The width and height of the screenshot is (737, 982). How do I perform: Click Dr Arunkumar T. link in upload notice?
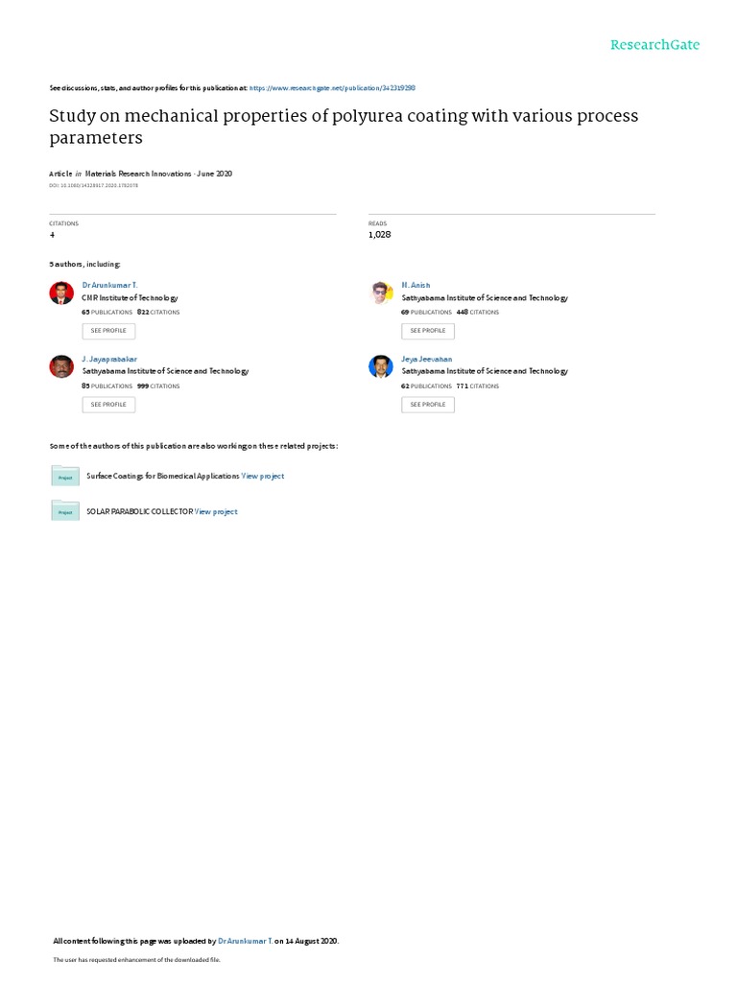tap(245, 941)
